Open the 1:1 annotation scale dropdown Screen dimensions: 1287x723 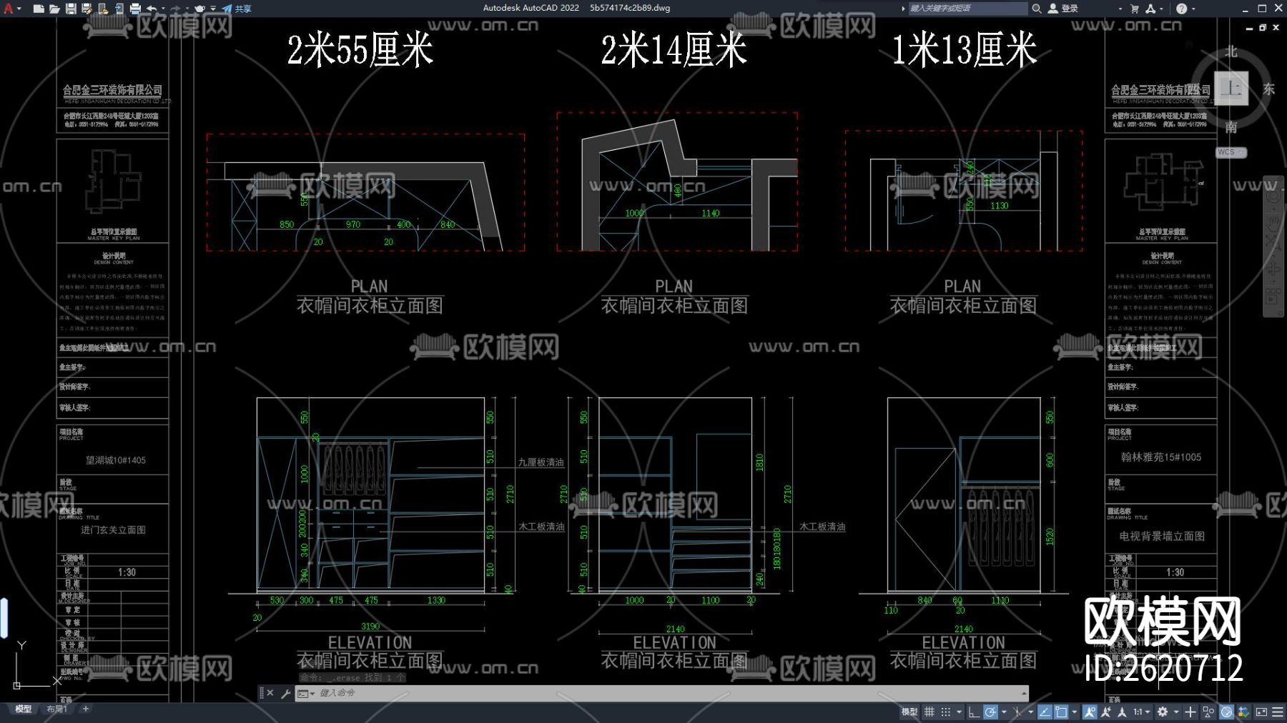click(x=1141, y=712)
